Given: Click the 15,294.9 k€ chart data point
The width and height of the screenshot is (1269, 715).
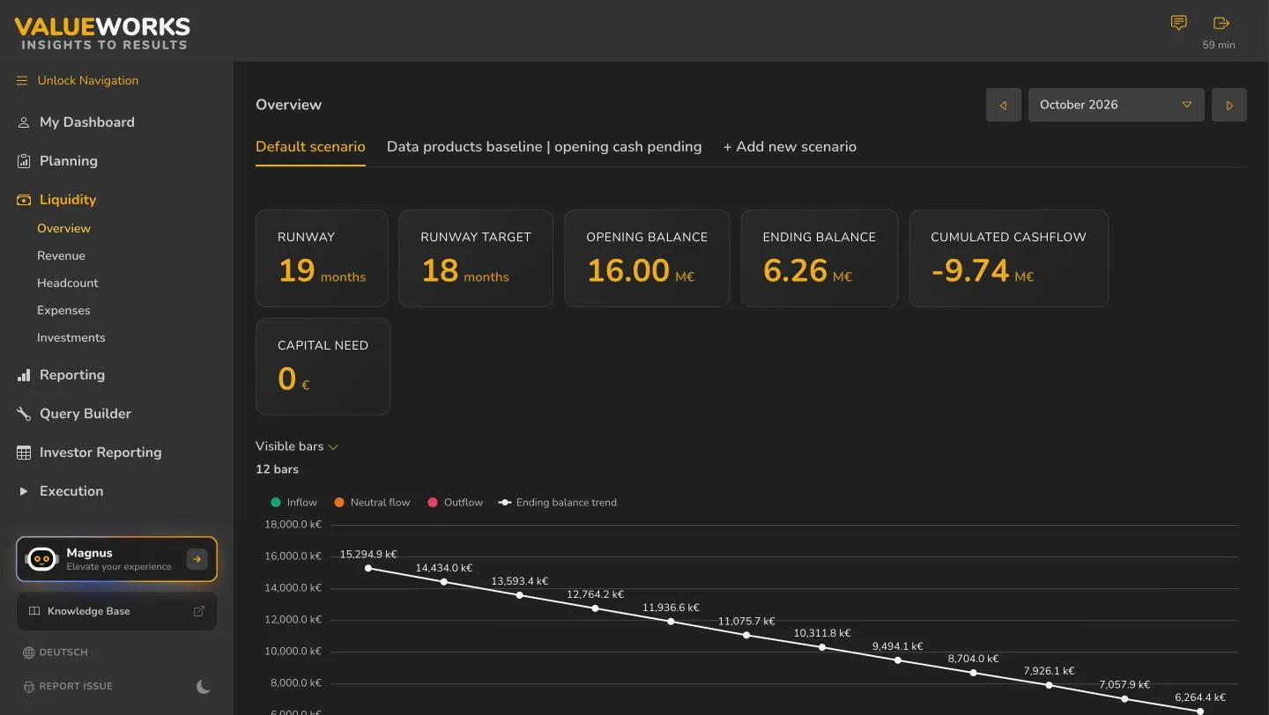Looking at the screenshot, I should pos(368,568).
